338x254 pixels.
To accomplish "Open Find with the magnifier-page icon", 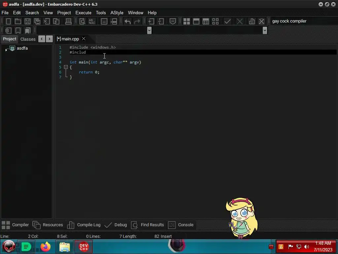I will 82,21.
